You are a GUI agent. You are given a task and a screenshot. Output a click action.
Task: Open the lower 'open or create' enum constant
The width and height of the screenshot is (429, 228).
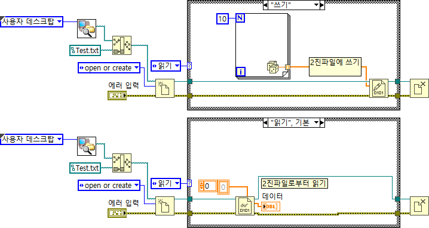109,186
